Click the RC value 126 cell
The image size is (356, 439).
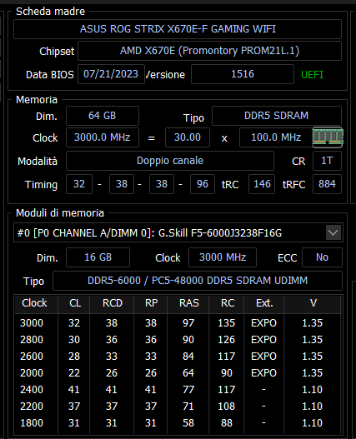pyautogui.click(x=227, y=340)
